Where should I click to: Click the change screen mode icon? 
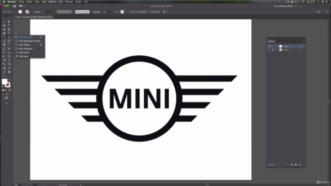coord(6,98)
